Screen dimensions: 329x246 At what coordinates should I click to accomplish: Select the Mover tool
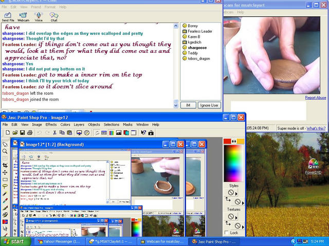pyautogui.click(x=5, y=172)
